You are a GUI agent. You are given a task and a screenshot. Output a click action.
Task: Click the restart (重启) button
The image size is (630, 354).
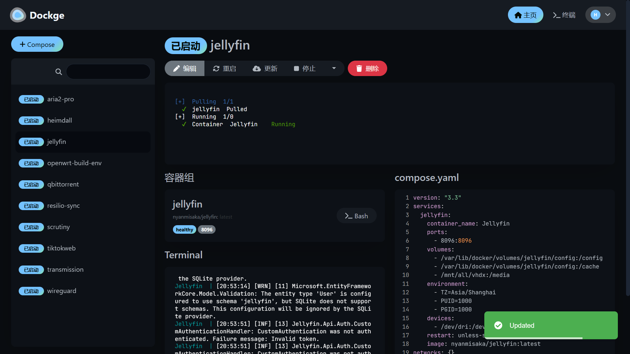click(224, 69)
